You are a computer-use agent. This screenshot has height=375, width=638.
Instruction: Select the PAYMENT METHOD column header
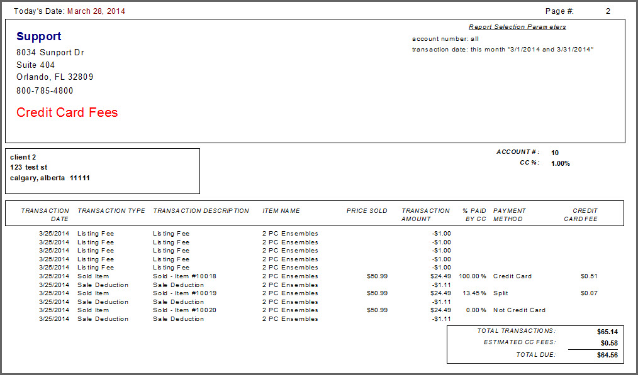point(510,214)
